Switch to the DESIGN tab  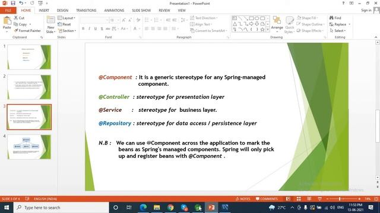62,11
